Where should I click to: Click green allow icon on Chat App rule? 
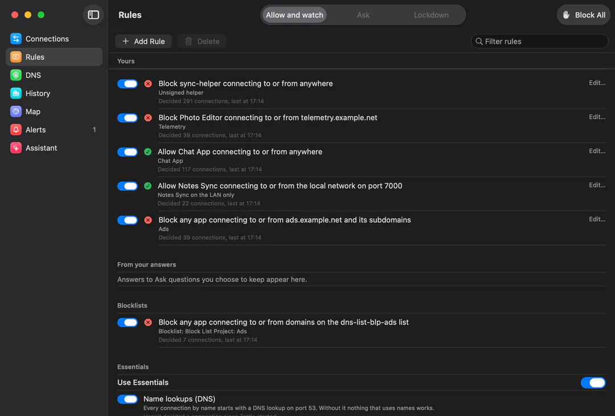(147, 152)
